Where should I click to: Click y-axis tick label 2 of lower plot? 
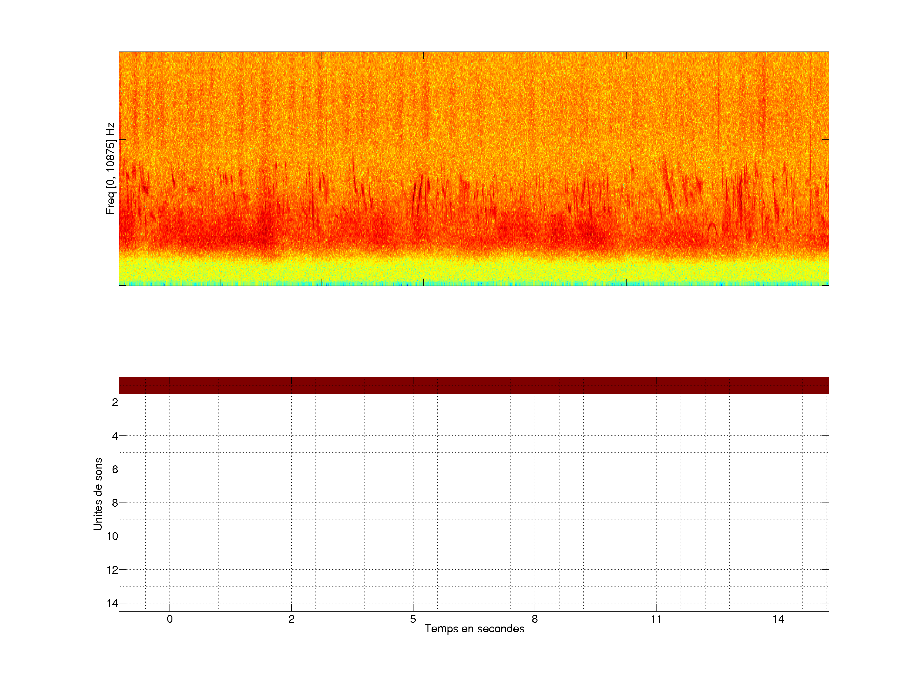[x=115, y=403]
